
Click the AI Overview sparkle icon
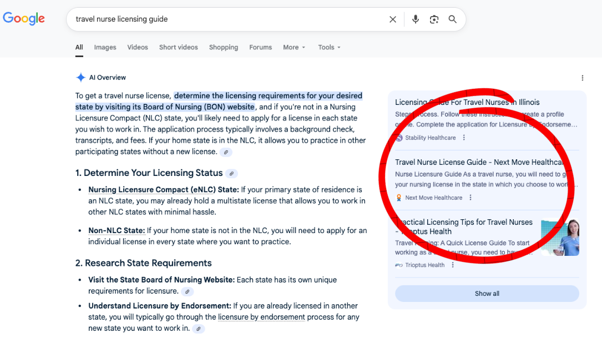tap(80, 78)
